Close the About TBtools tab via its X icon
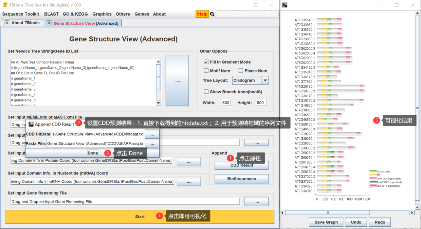The width and height of the screenshot is (421, 229). click(7, 23)
